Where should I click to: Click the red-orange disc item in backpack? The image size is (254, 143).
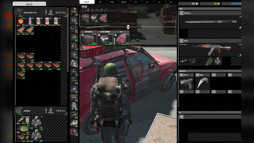tap(21, 21)
